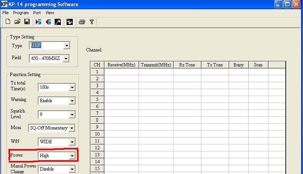Close the KP-14 programming Software window

click(296, 4)
